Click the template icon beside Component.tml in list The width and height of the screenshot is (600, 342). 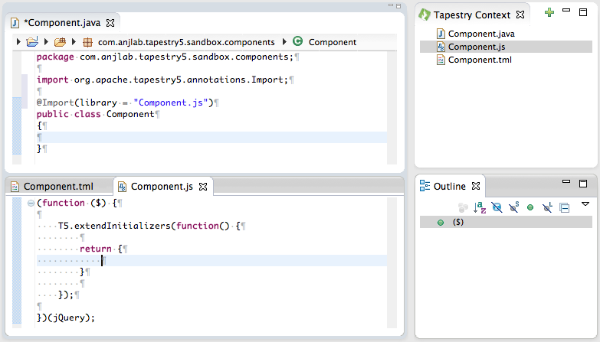(x=441, y=60)
